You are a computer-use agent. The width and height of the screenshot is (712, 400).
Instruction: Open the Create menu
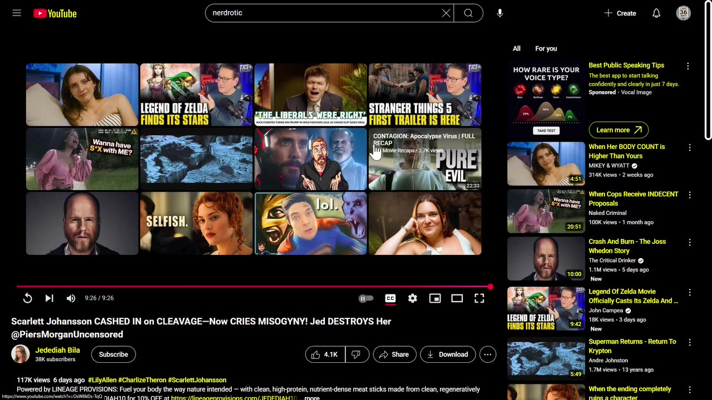point(620,13)
